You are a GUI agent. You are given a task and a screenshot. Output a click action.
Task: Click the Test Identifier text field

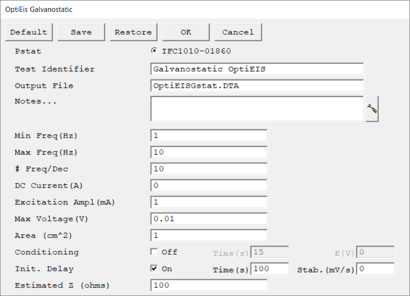click(x=257, y=69)
